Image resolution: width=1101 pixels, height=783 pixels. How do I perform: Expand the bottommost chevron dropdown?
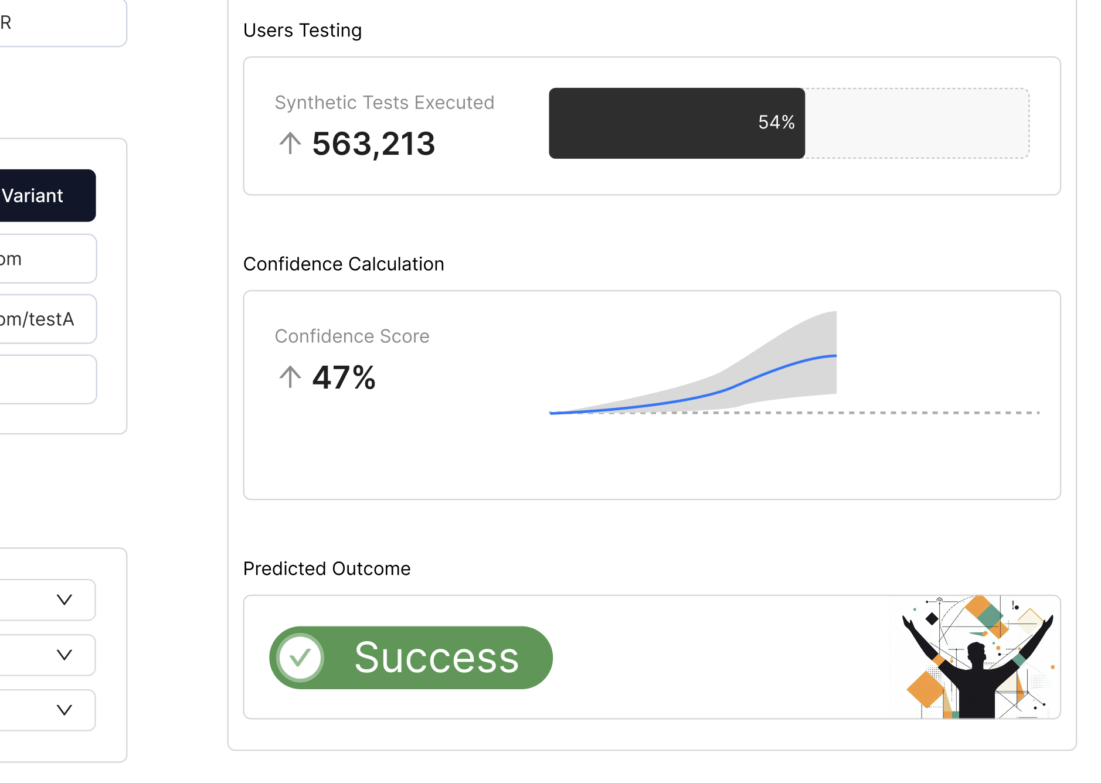64,710
